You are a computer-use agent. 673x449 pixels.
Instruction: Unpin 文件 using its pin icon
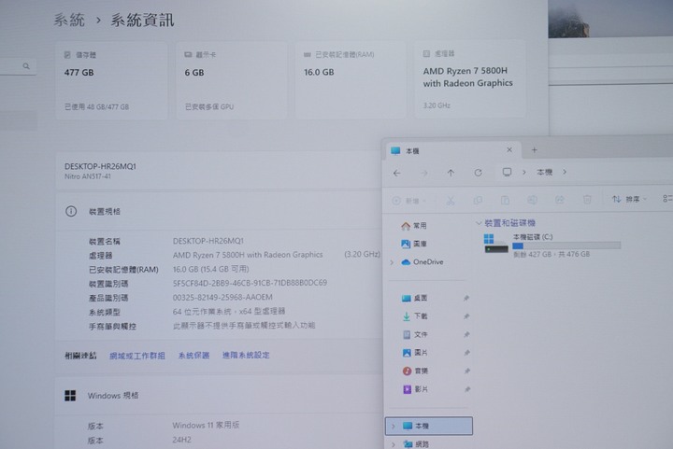point(466,334)
